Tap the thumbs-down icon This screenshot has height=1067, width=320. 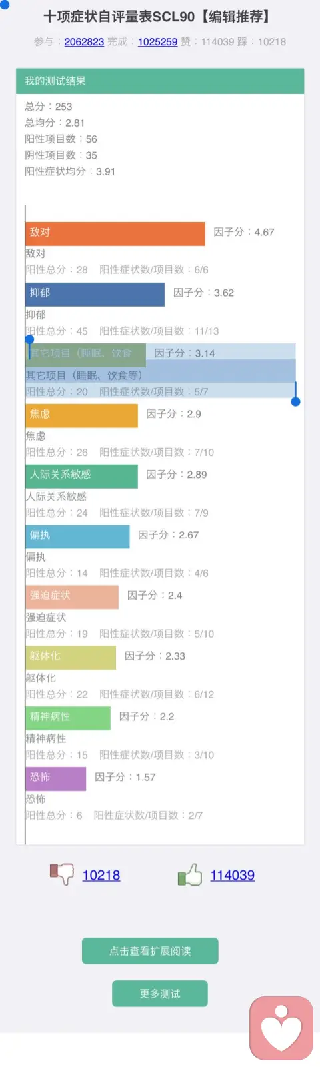[x=61, y=874]
